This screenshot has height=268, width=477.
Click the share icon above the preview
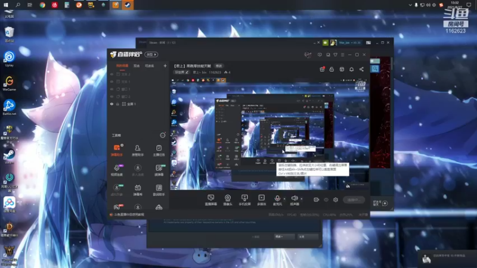pyautogui.click(x=361, y=69)
